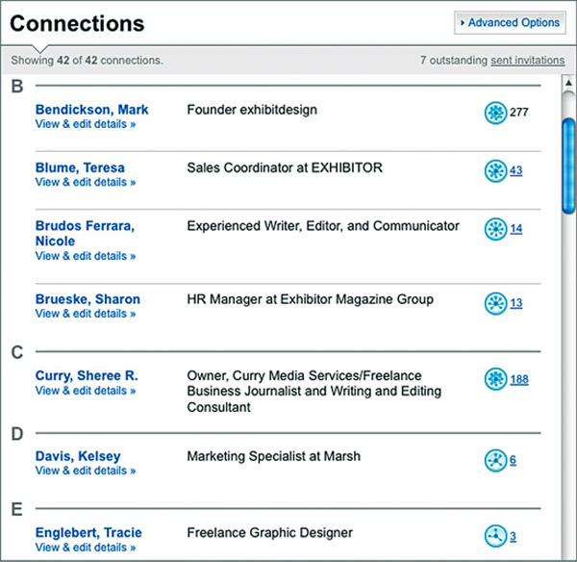This screenshot has height=562, width=577.
Task: Expand the Advanced Options panel
Action: [510, 23]
